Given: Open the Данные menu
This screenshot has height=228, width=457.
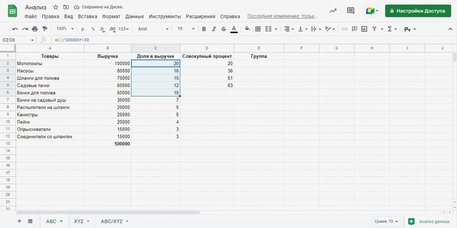Looking at the screenshot, I should click(x=134, y=17).
